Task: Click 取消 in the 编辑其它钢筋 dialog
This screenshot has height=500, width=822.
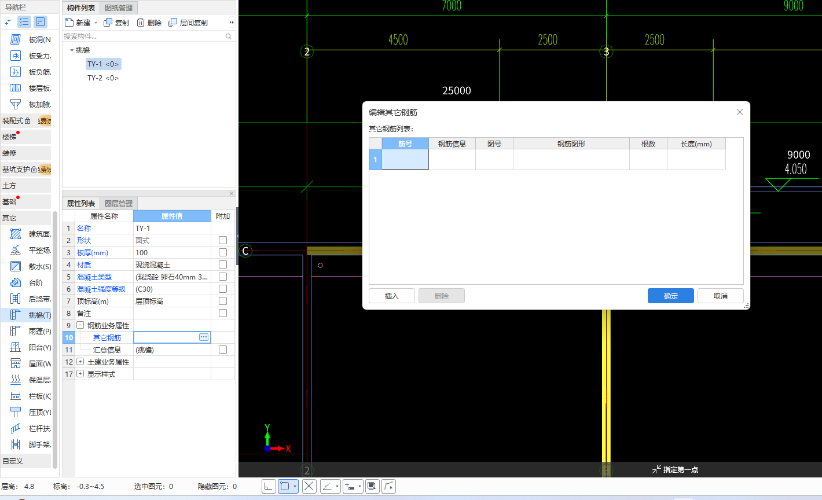Action: tap(721, 296)
